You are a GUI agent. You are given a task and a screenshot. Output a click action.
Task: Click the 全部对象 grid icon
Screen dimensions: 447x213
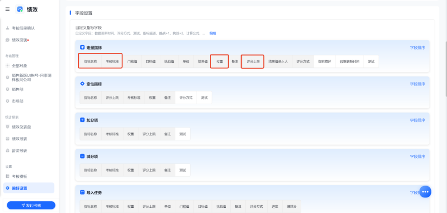pyautogui.click(x=7, y=66)
